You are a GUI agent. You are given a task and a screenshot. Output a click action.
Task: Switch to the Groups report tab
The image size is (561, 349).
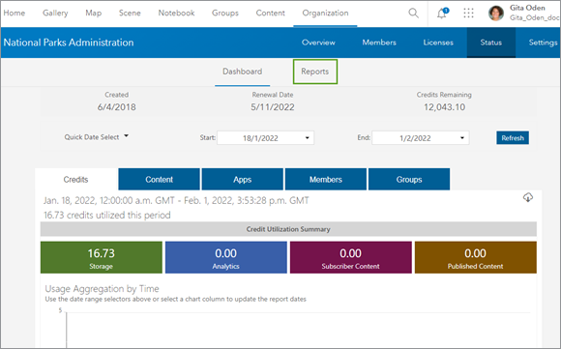[x=409, y=180]
